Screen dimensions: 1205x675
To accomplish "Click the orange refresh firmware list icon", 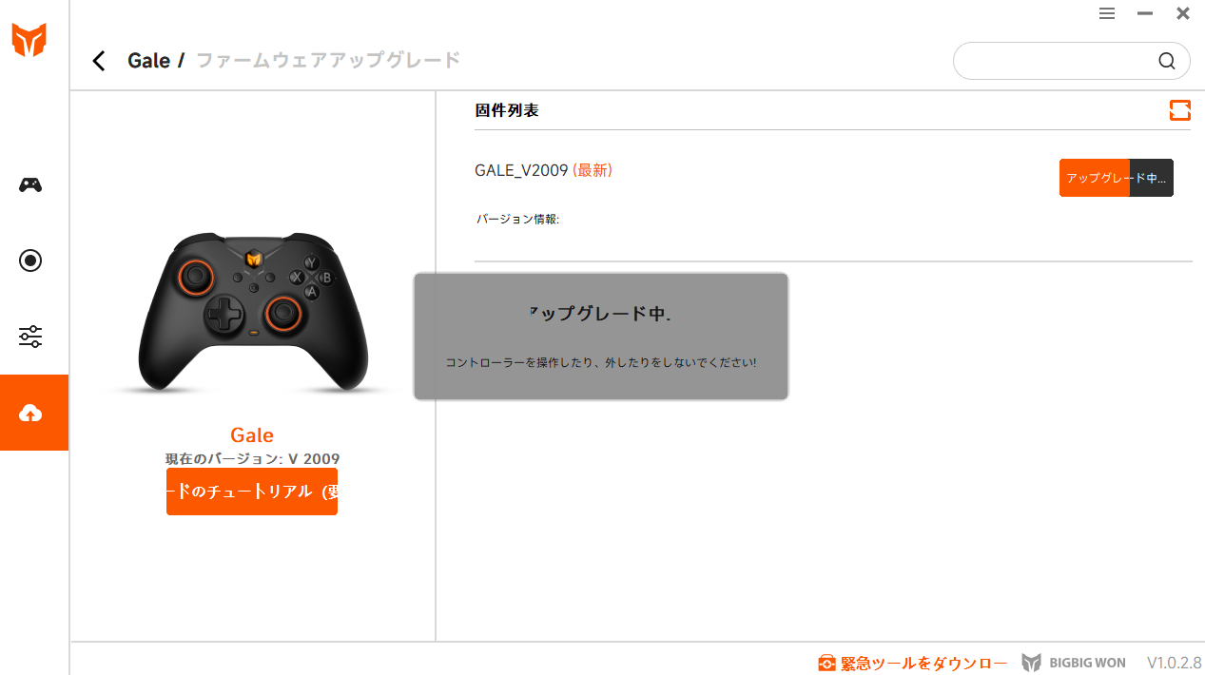I will (x=1180, y=110).
